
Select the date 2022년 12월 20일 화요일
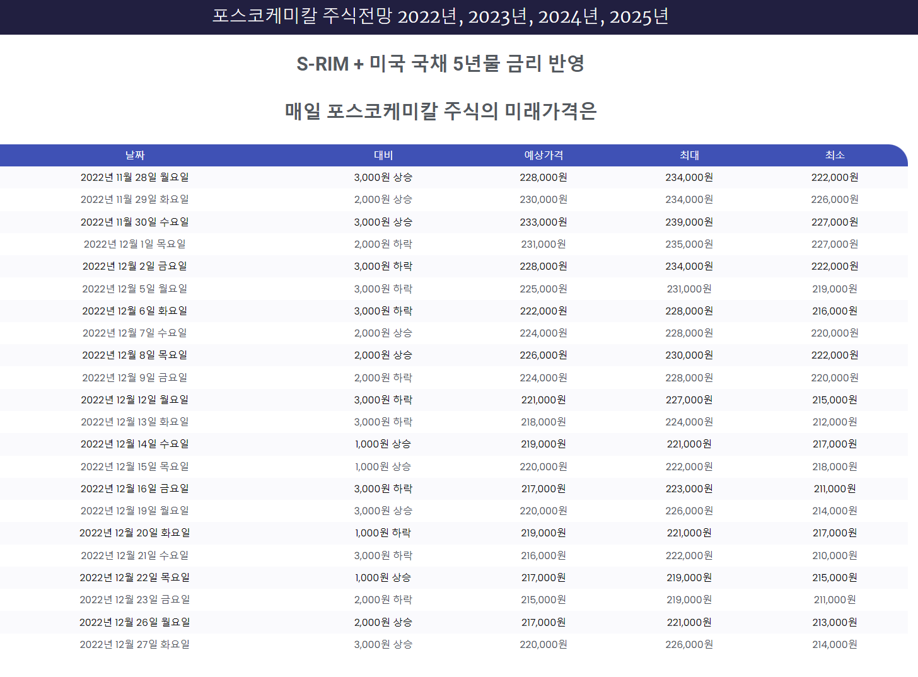point(135,533)
